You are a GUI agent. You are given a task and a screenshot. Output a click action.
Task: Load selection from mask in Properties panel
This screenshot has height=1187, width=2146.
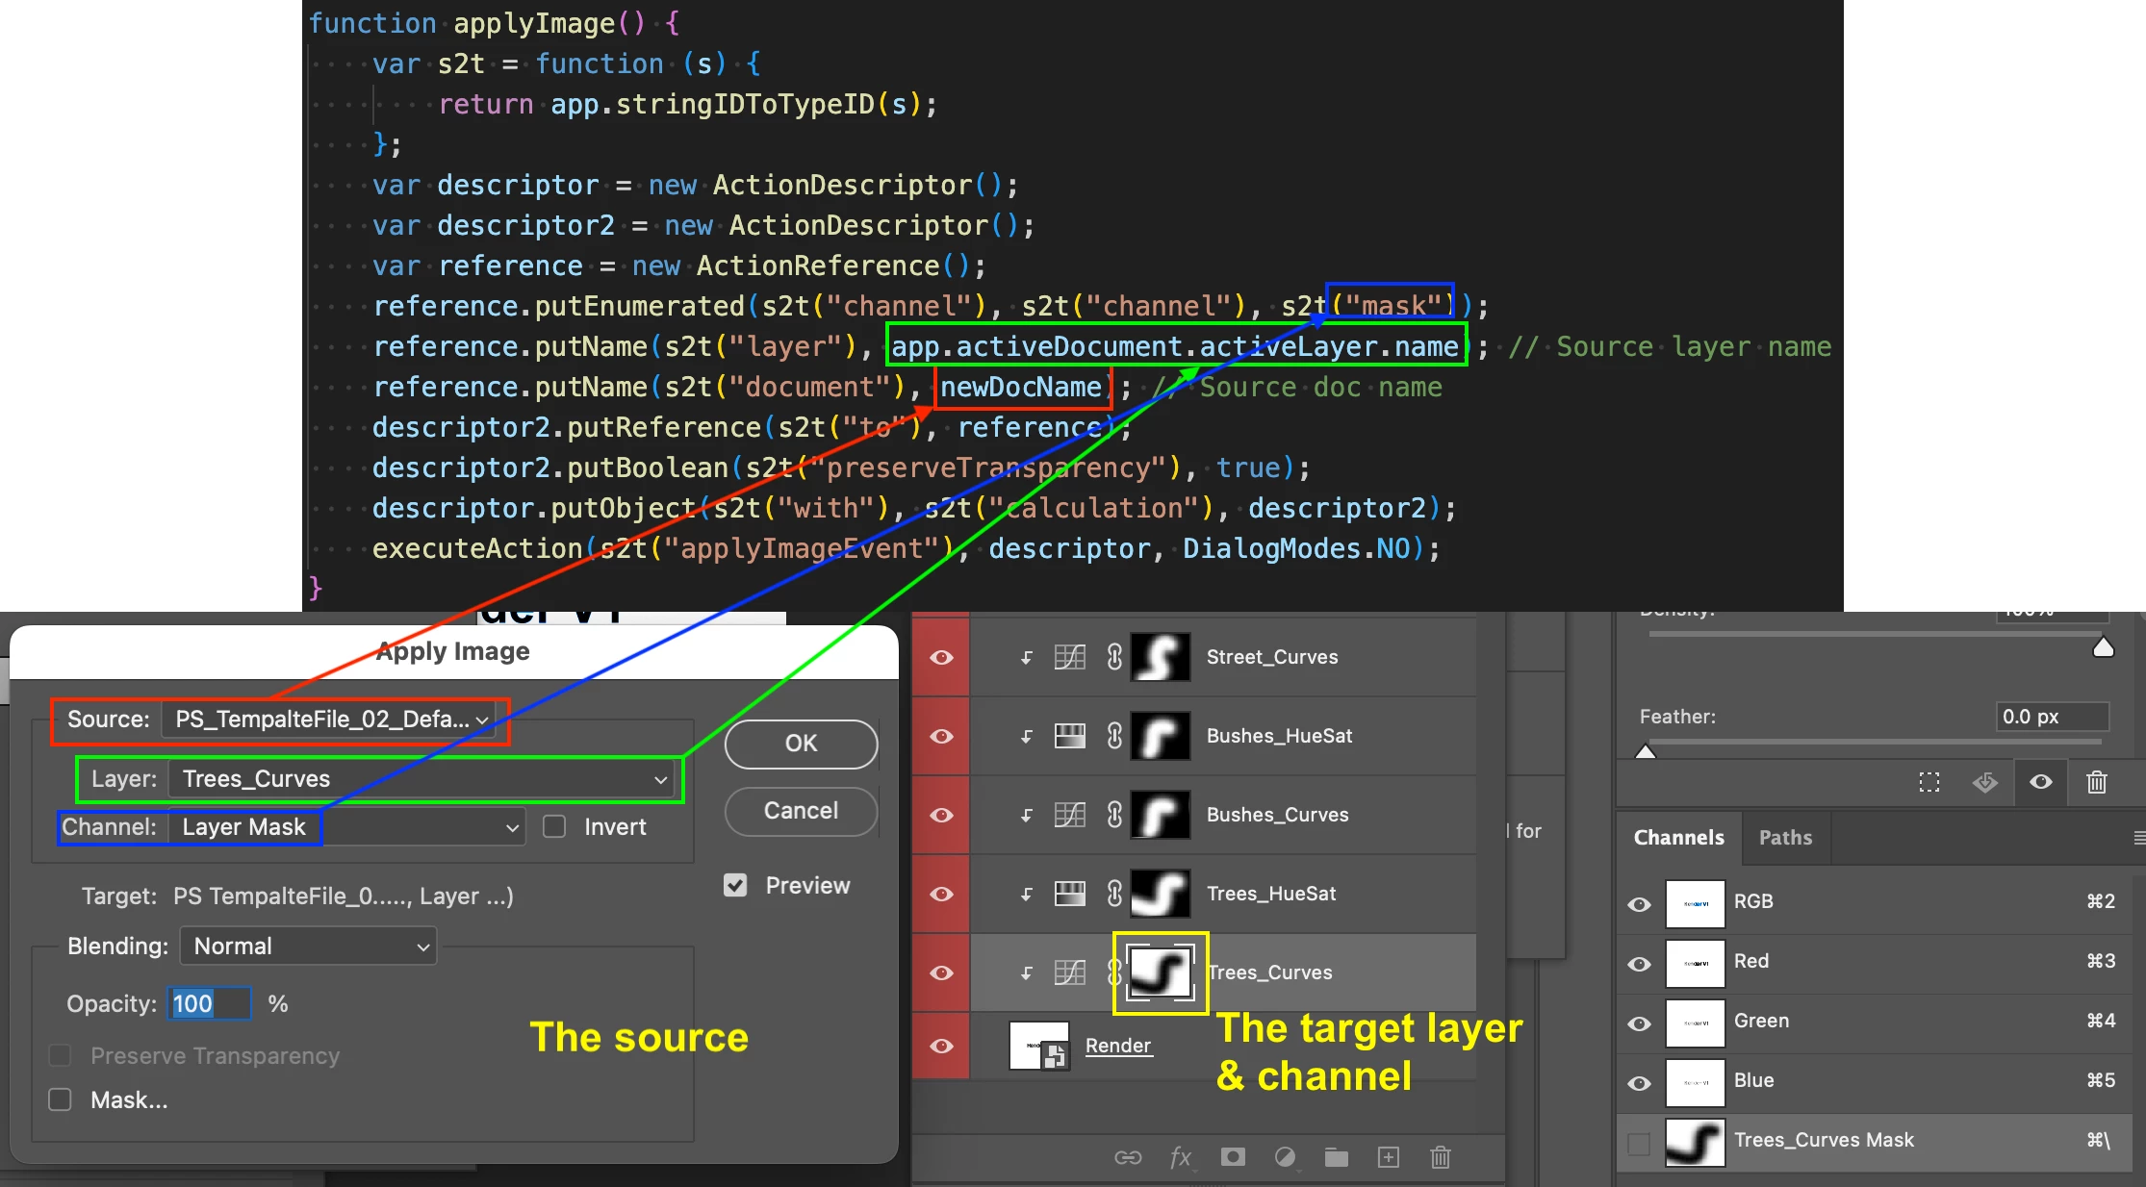1929,782
